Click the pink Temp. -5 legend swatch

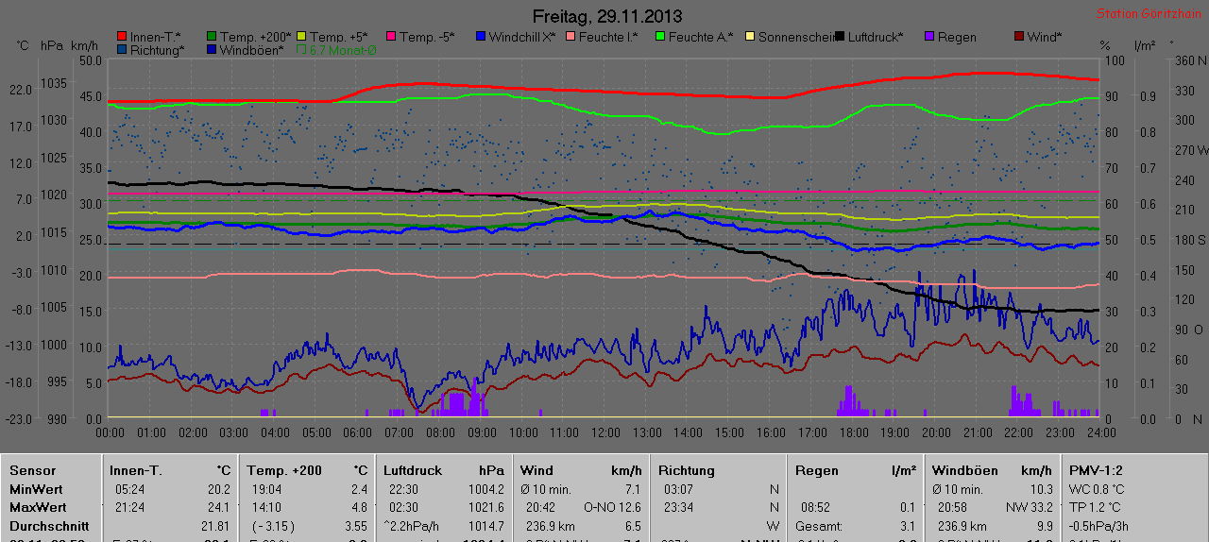391,37
